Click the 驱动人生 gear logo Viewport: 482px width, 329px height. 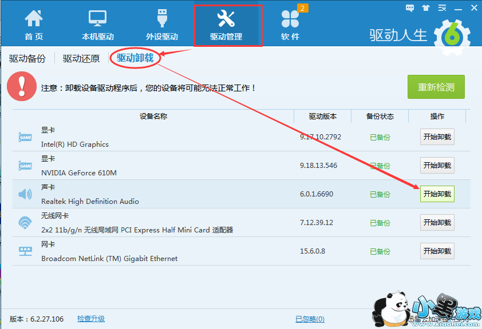pos(452,37)
